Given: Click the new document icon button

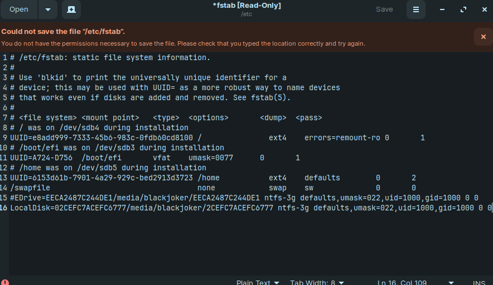Looking at the screenshot, I should (x=71, y=9).
